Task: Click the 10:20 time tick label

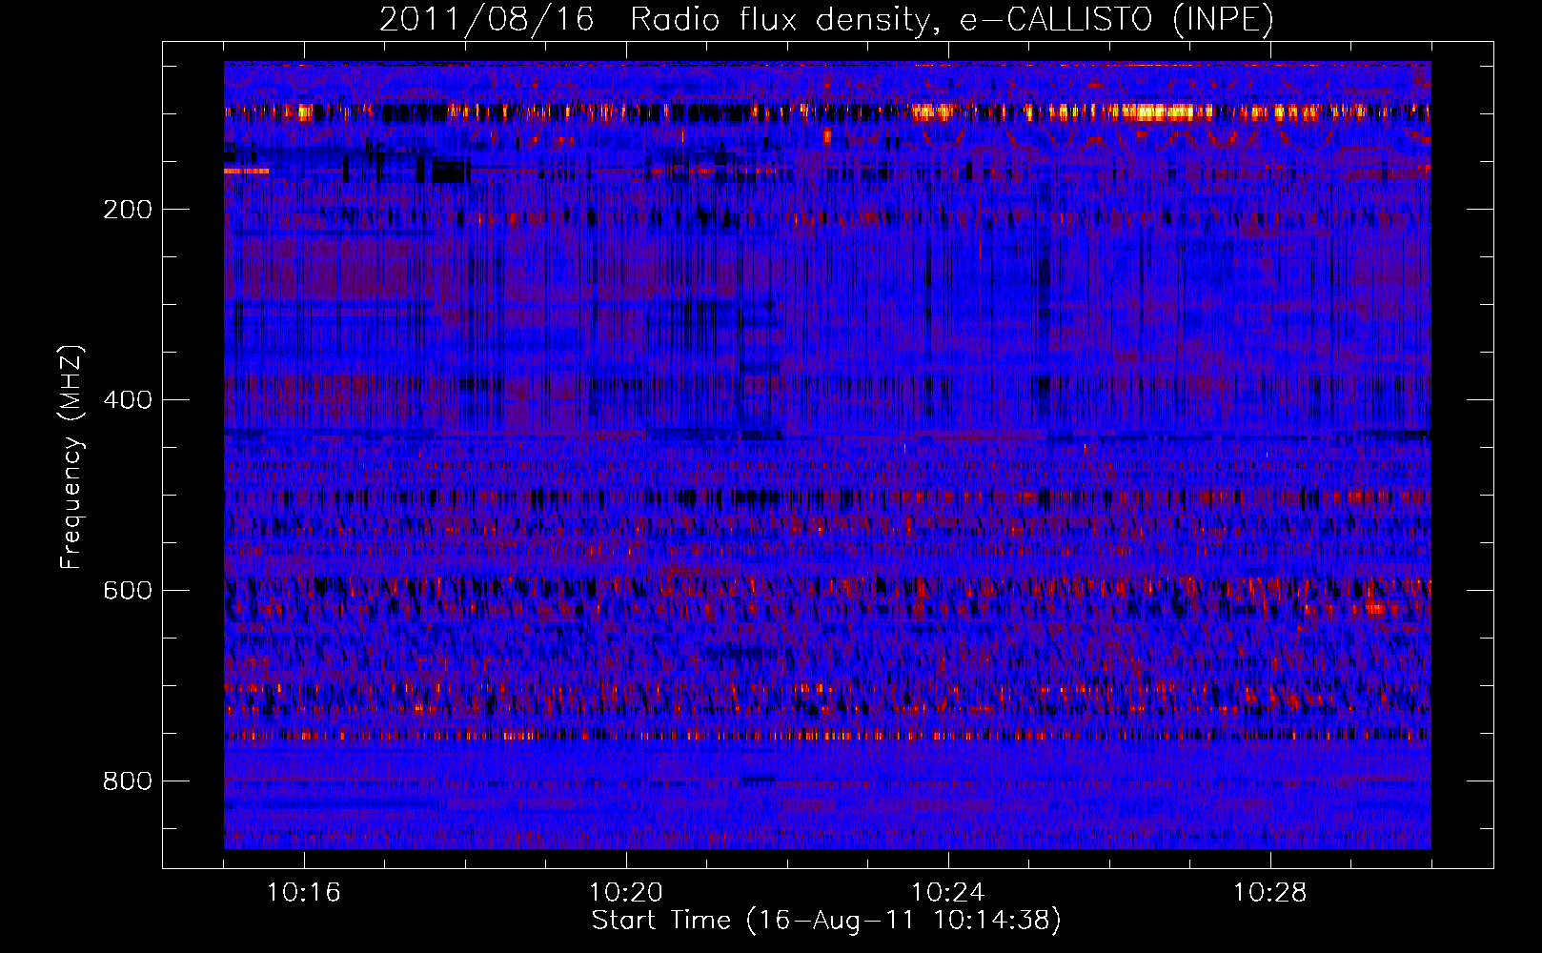Action: (626, 893)
